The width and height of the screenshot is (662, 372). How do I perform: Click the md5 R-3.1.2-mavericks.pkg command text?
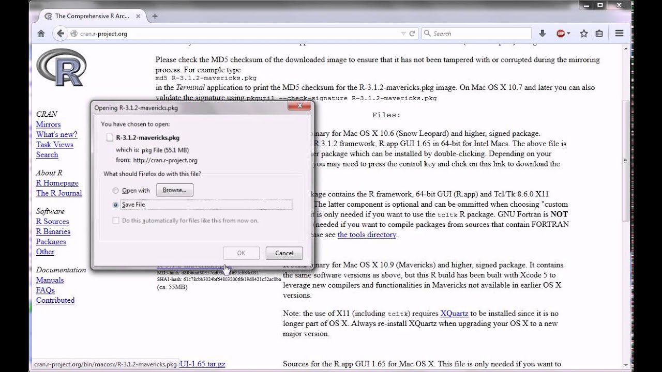click(x=206, y=79)
